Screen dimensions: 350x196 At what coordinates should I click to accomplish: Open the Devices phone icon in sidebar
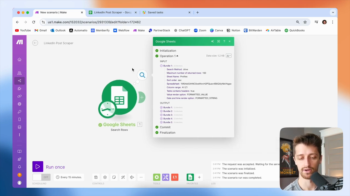pyautogui.click(x=19, y=119)
